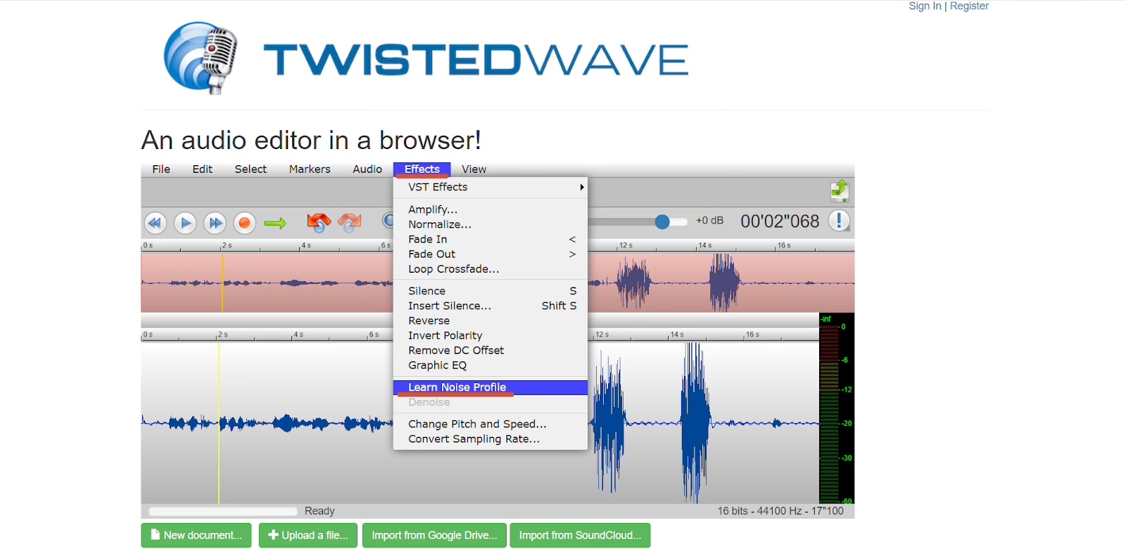Viewport: 1126px width, 549px height.
Task: Click the volume slider knob
Action: [662, 222]
